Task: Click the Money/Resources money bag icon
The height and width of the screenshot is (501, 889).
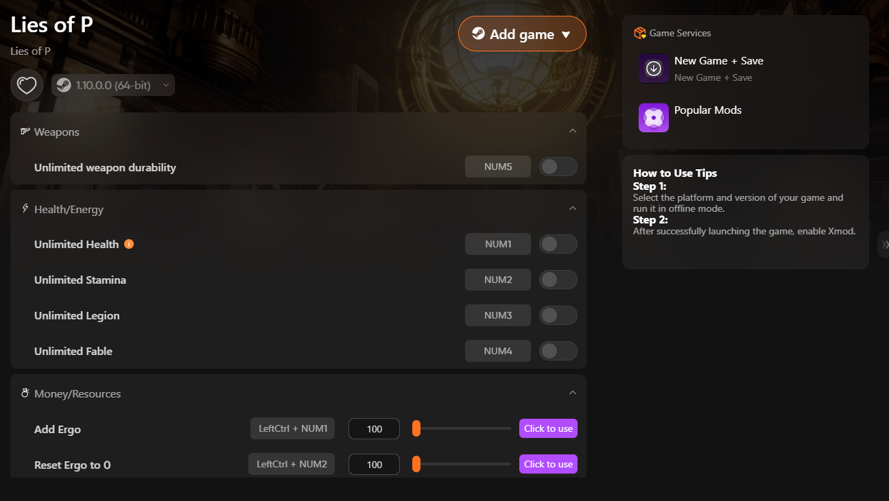Action: 25,393
